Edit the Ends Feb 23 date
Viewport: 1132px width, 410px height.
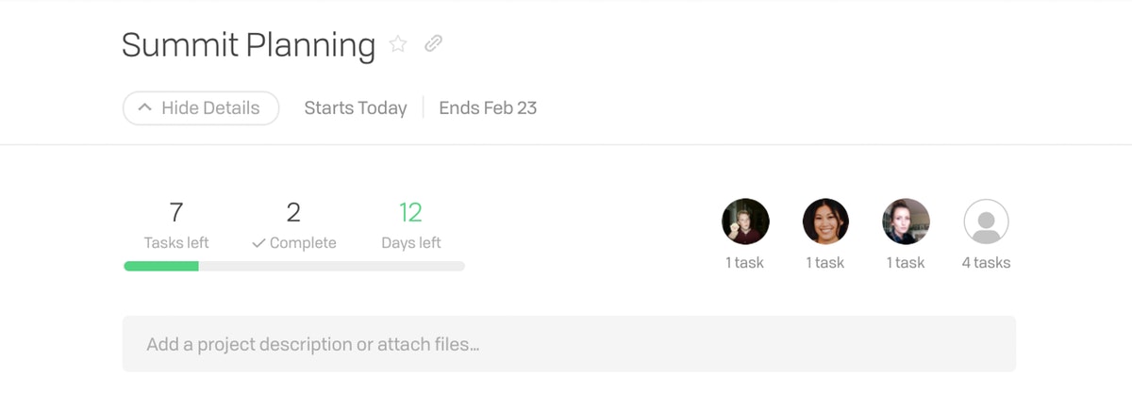(x=488, y=108)
